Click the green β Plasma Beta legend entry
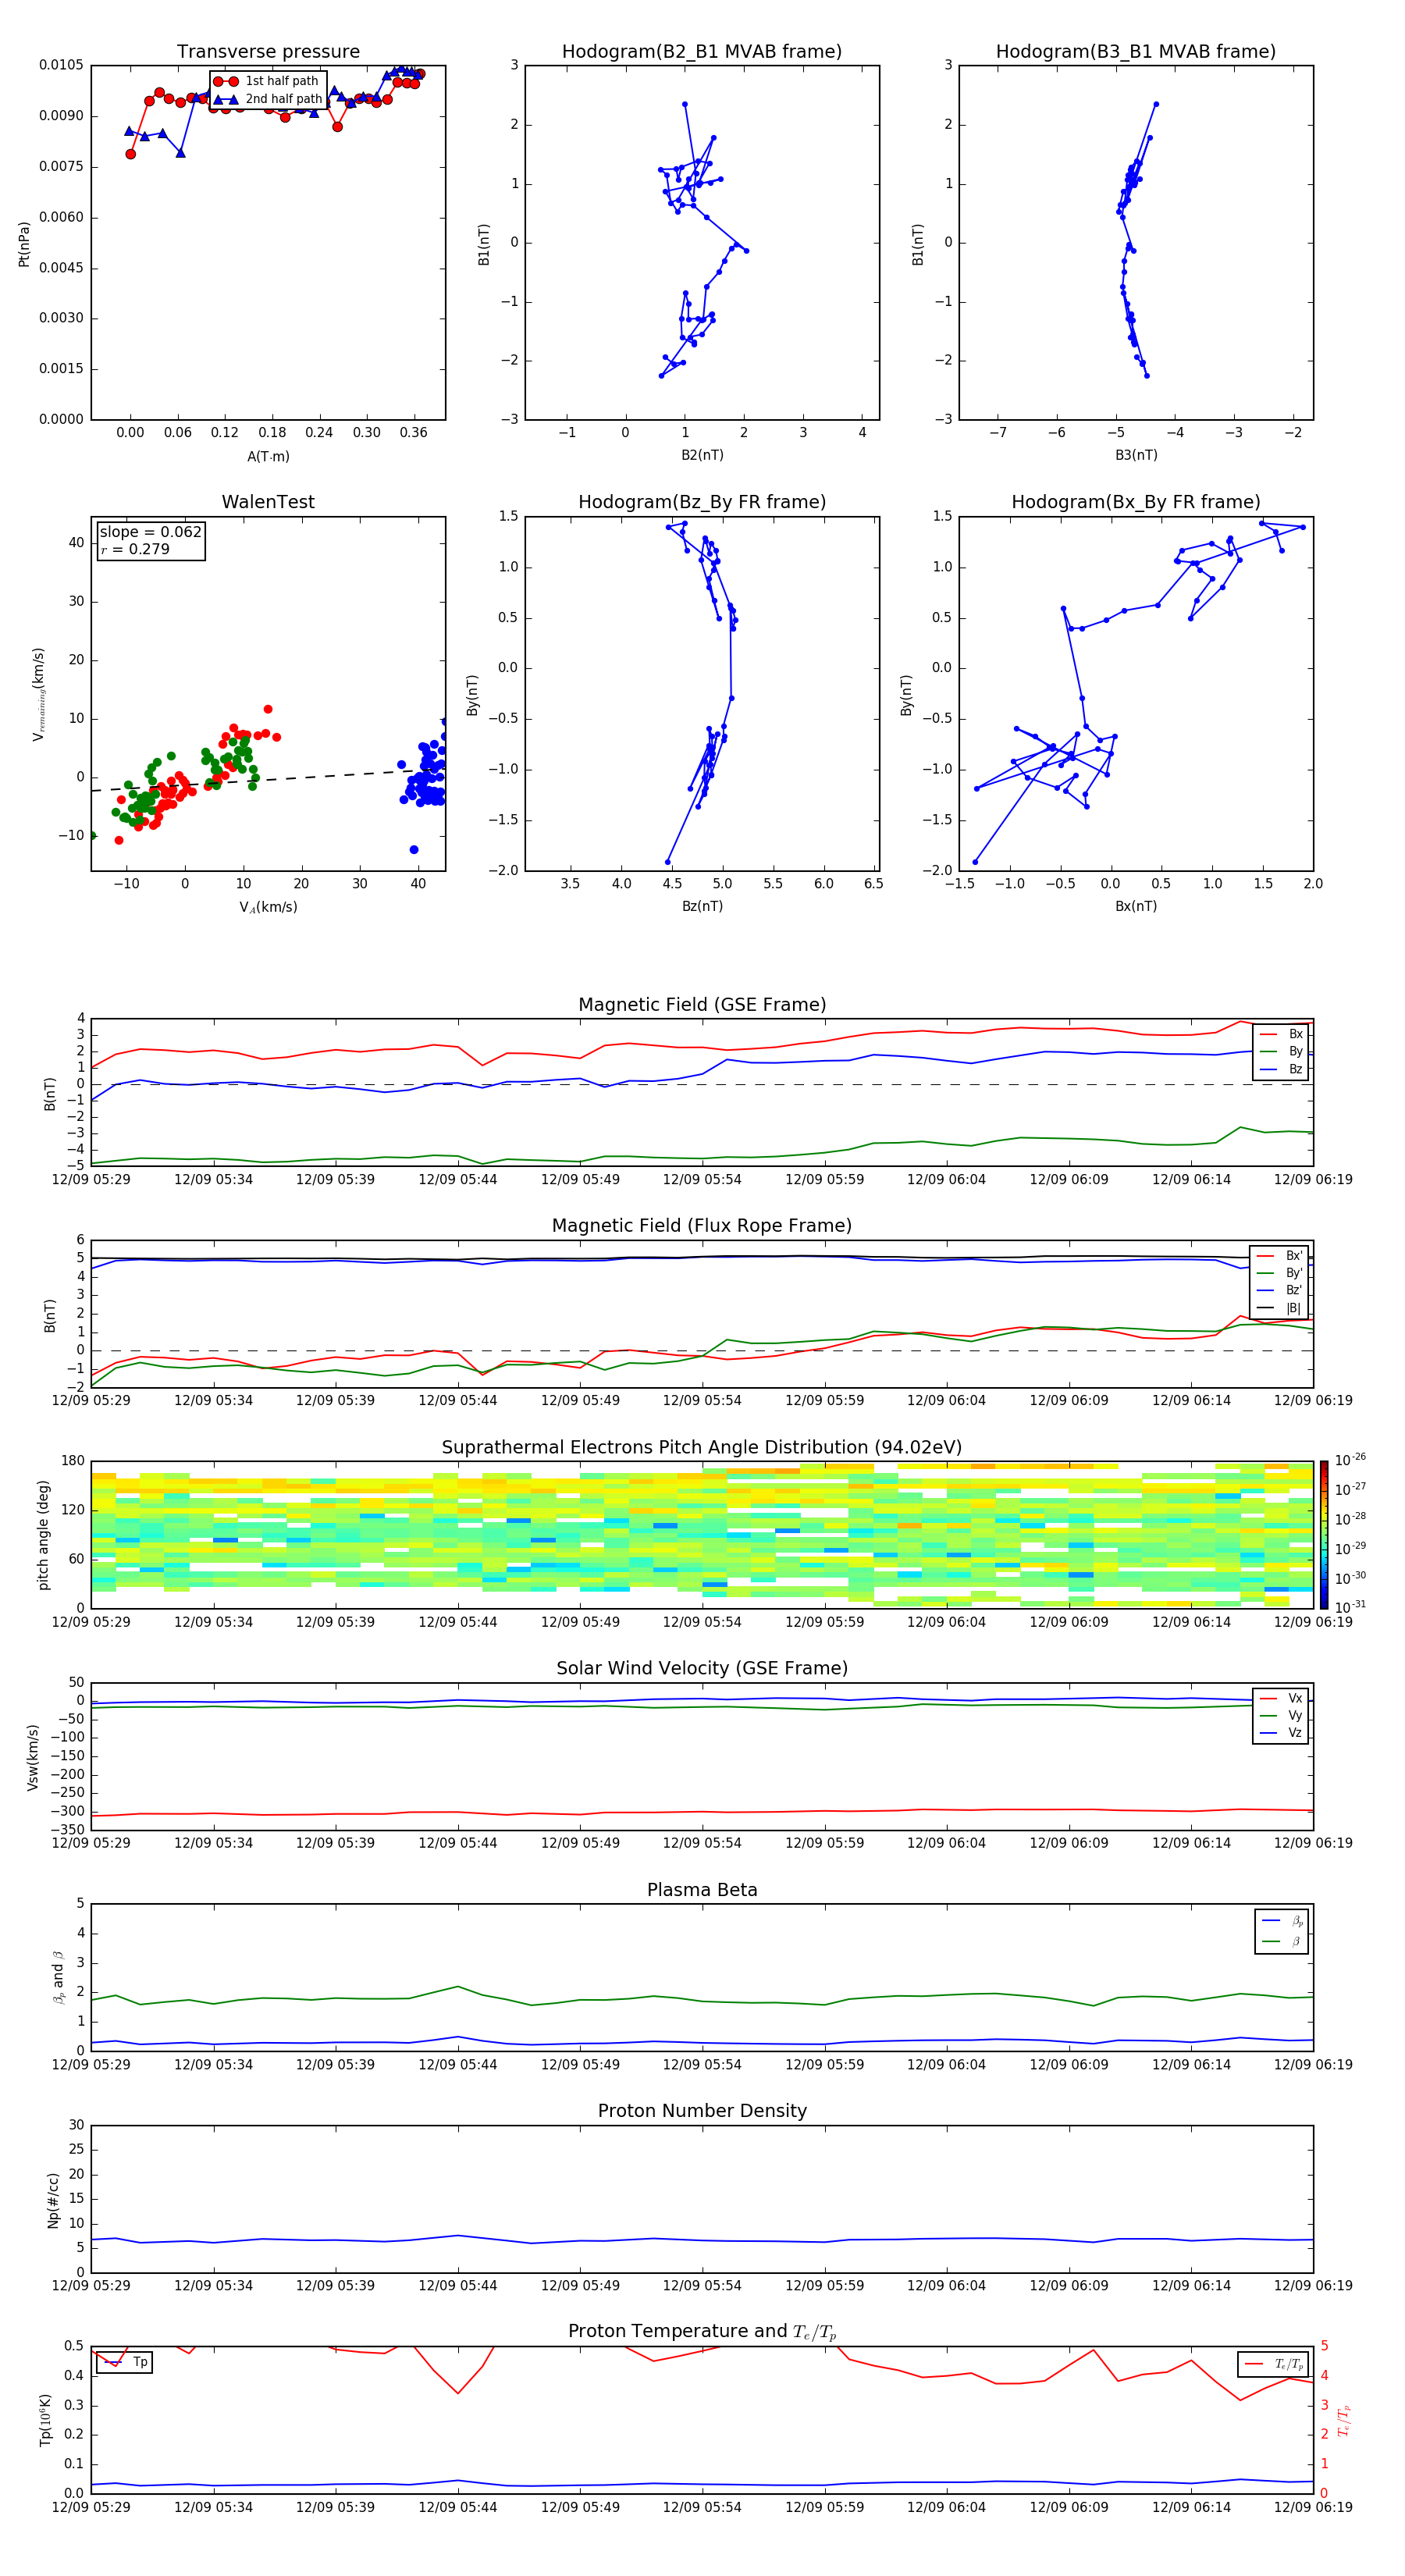The image size is (1405, 2576). tap(1282, 1941)
